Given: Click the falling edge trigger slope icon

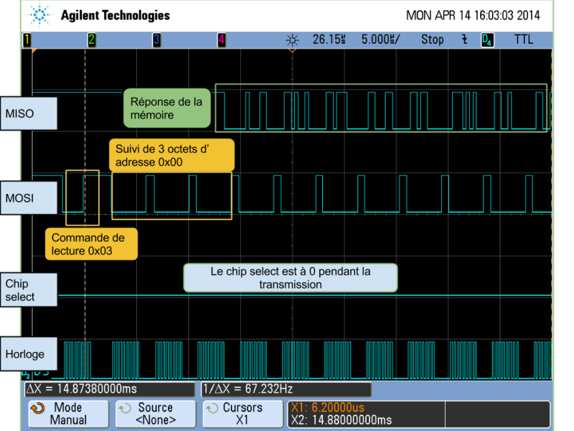Looking at the screenshot, I should click(465, 40).
